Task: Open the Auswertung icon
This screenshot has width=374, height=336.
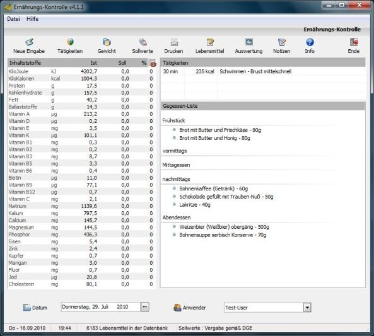Action: [x=248, y=42]
